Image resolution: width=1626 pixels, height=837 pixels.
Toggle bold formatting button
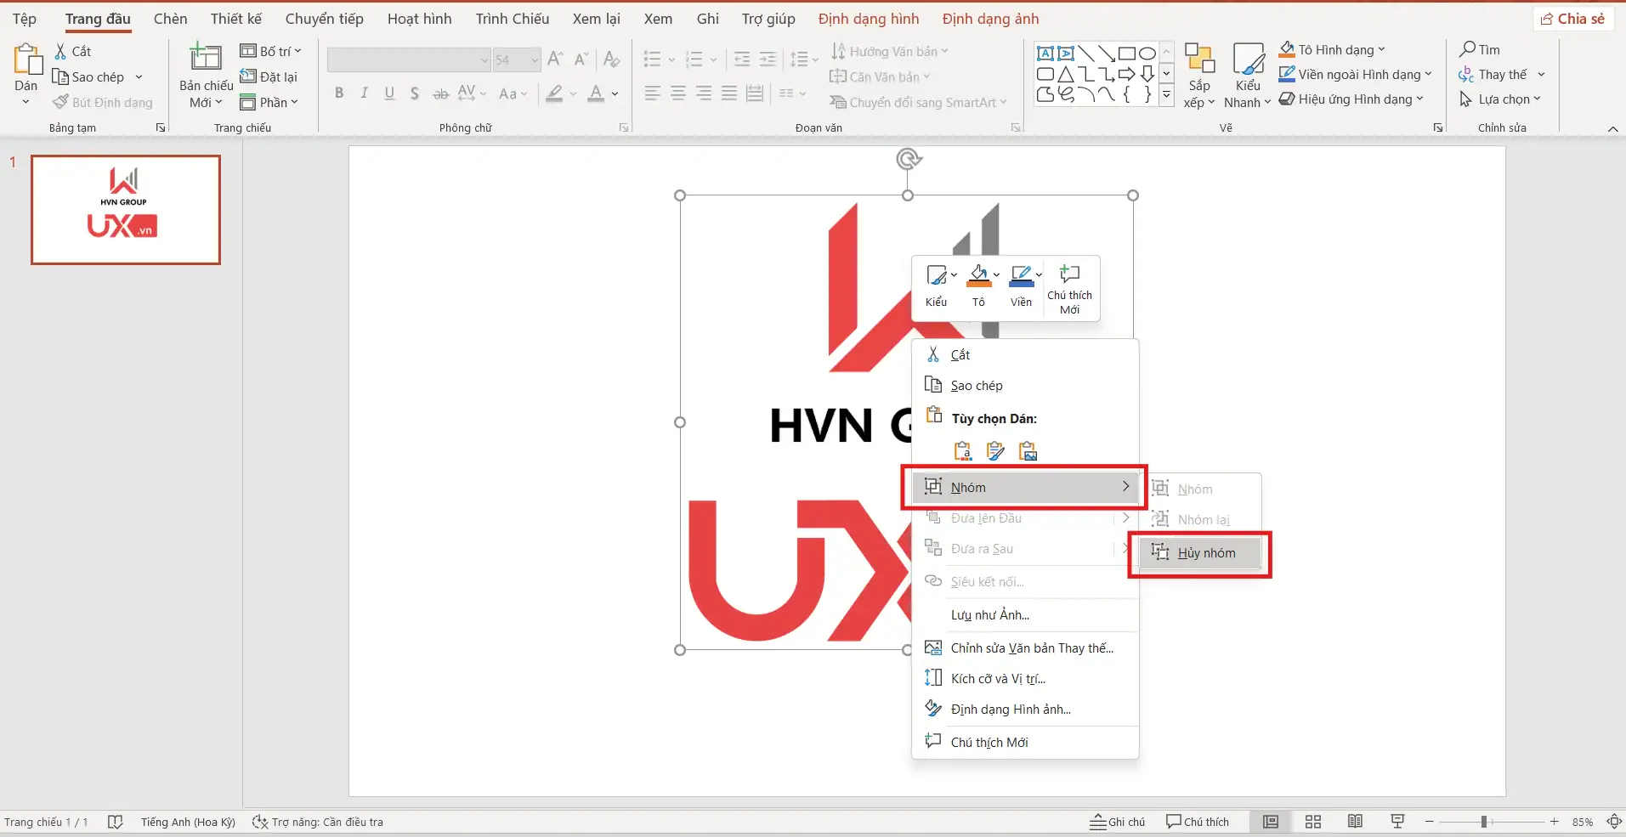tap(339, 93)
